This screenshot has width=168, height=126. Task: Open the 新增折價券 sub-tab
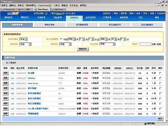click(x=50, y=25)
